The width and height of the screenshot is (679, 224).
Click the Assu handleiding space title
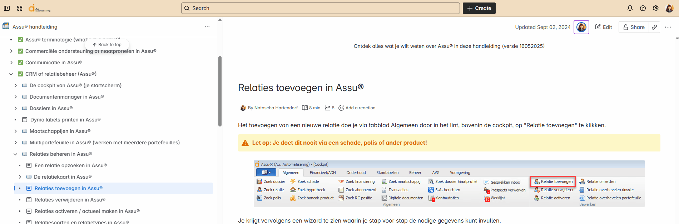[x=35, y=27]
